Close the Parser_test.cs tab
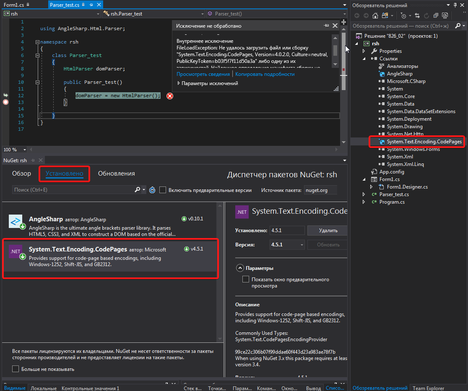468x391 pixels. (99, 5)
